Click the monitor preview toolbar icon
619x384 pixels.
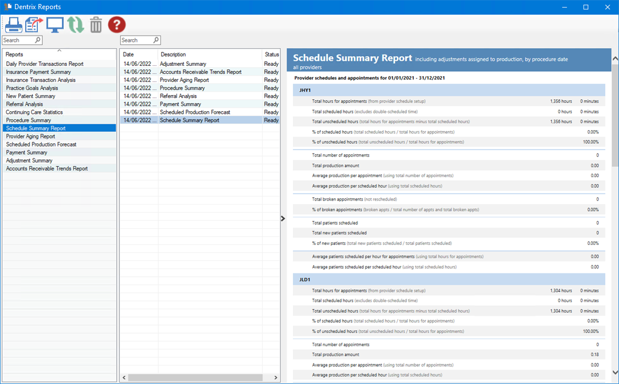point(55,25)
